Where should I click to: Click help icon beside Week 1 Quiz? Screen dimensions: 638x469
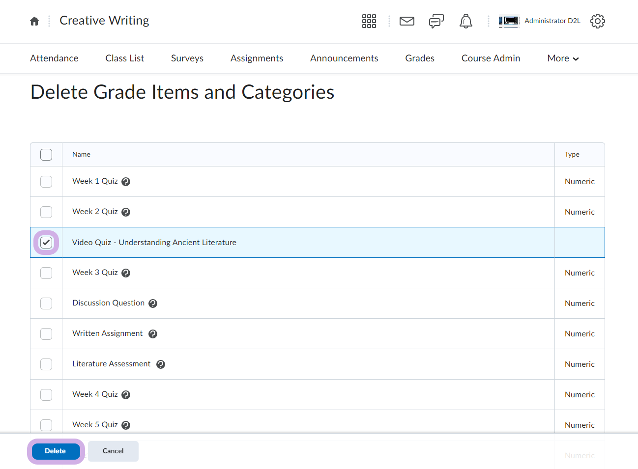pyautogui.click(x=126, y=182)
